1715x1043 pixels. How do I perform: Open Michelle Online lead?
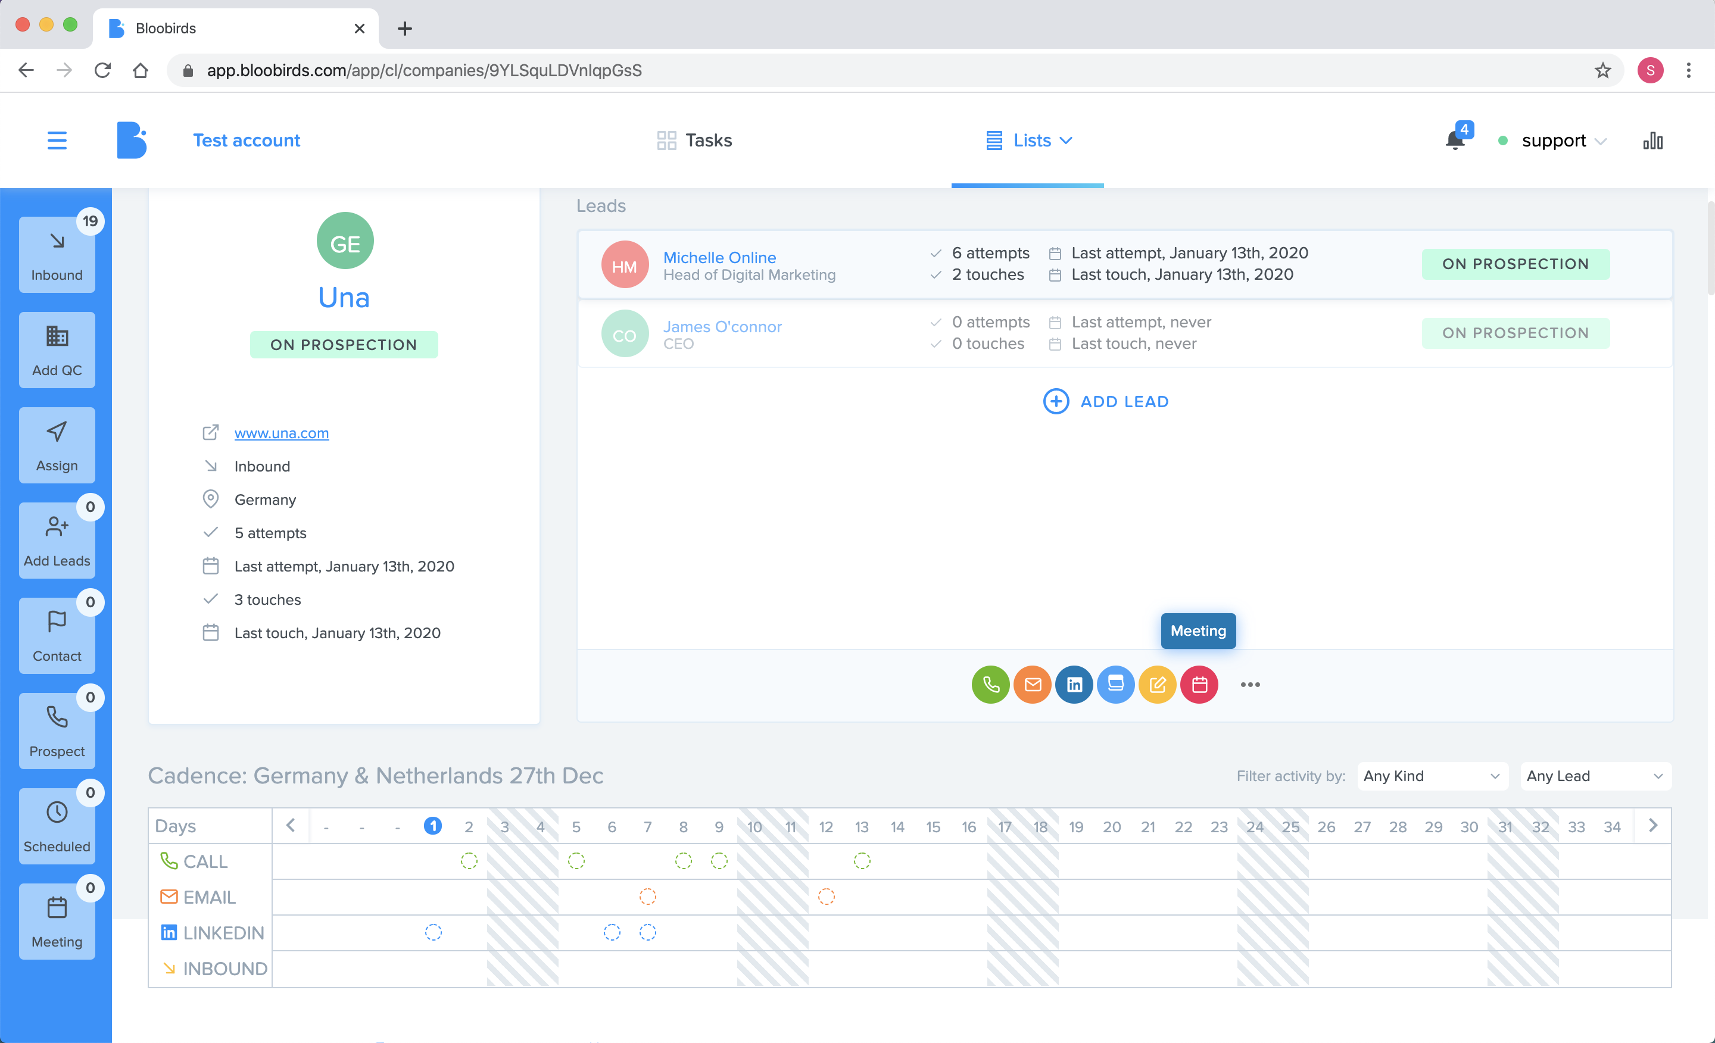tap(720, 257)
